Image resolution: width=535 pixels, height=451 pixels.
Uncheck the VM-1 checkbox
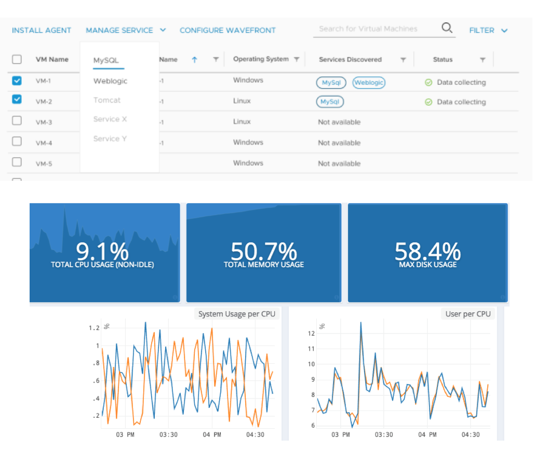17,81
